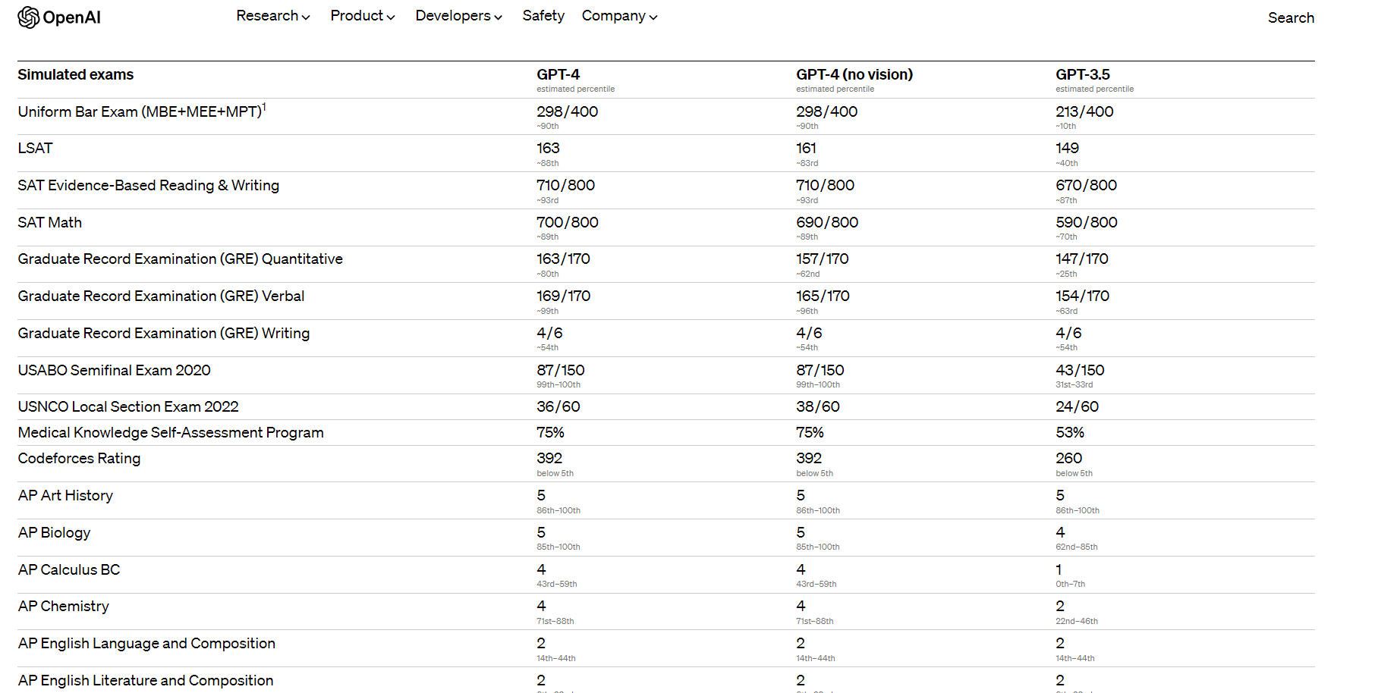Select 'AP English Language and Composition' row label
This screenshot has height=693, width=1400.
(x=146, y=643)
